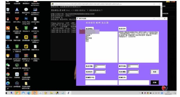Click the Windows Start button on taskbar
Screen dimensions: 180x97
click(6, 93)
